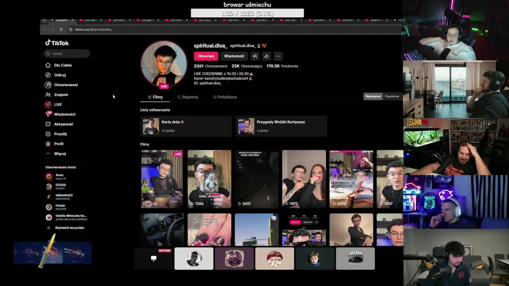Select the Najnowsze sort toggle
This screenshot has width=509, height=286.
[373, 96]
